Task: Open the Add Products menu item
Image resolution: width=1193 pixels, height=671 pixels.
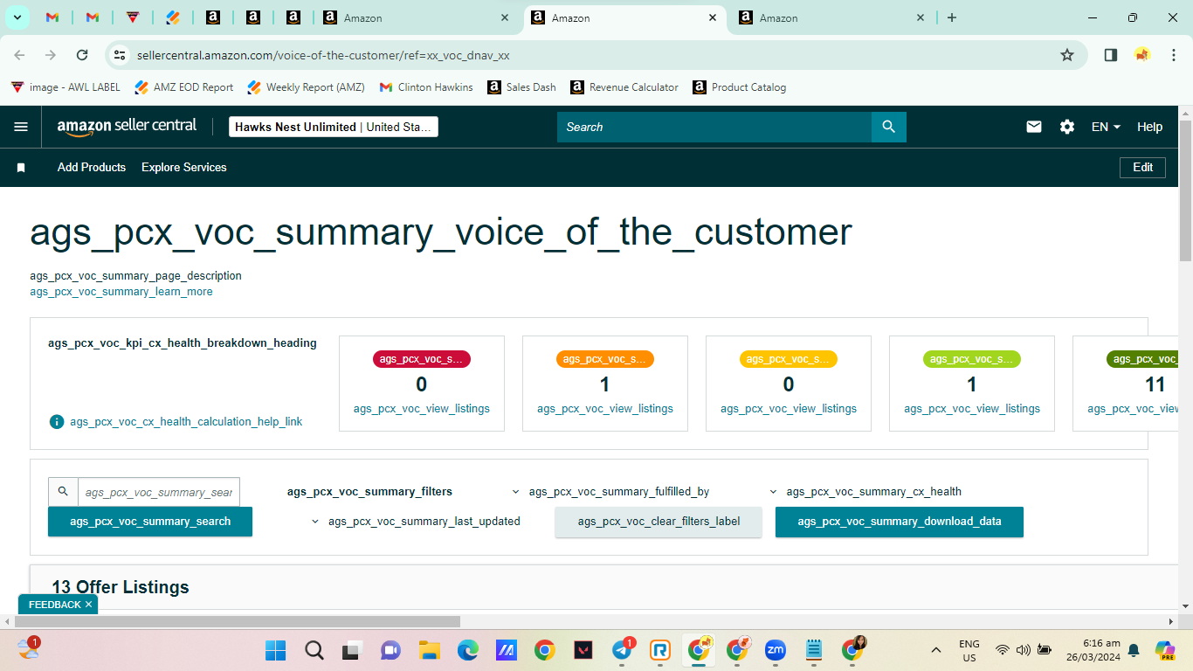Action: (92, 168)
